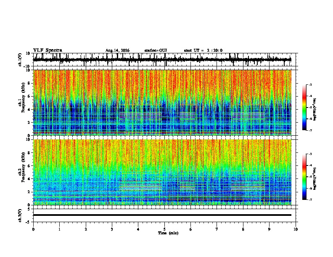The image size is (333, 257).
Task: Click the ch.2 'Frequency (kHz)' axis label
Action: (x=23, y=167)
